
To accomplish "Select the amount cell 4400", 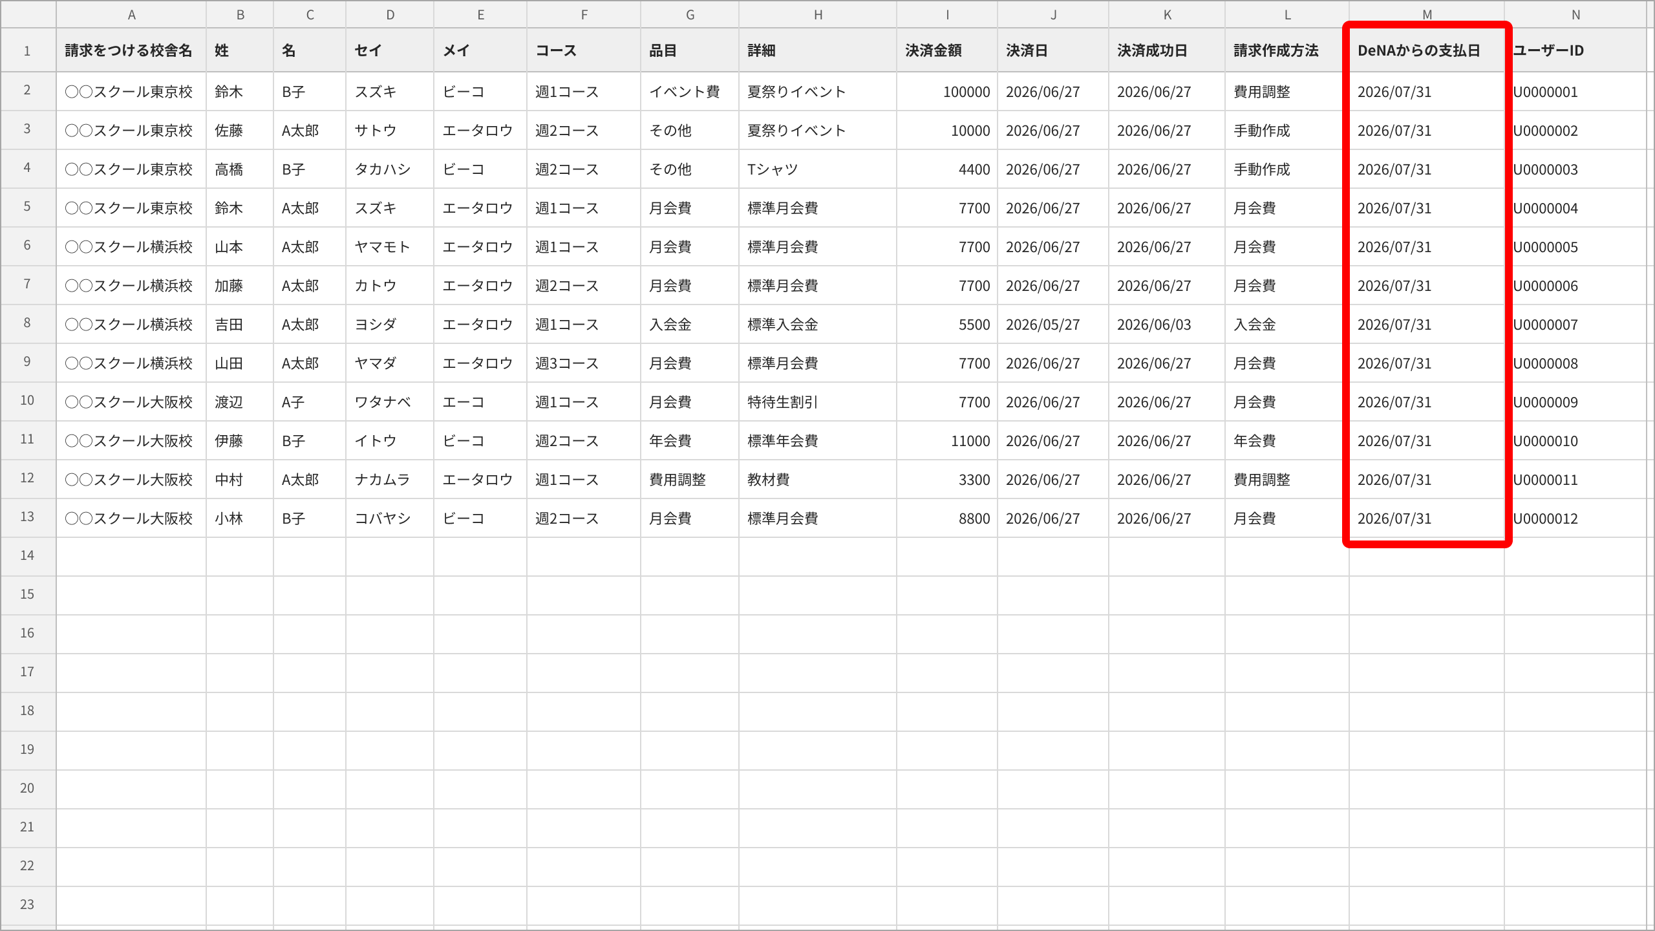I will tap(947, 169).
